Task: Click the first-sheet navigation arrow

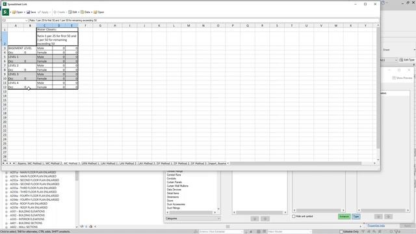Action: point(3,163)
